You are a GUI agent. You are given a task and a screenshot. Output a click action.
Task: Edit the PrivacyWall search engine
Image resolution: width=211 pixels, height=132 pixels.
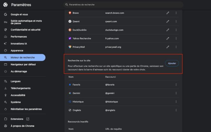point(168,47)
